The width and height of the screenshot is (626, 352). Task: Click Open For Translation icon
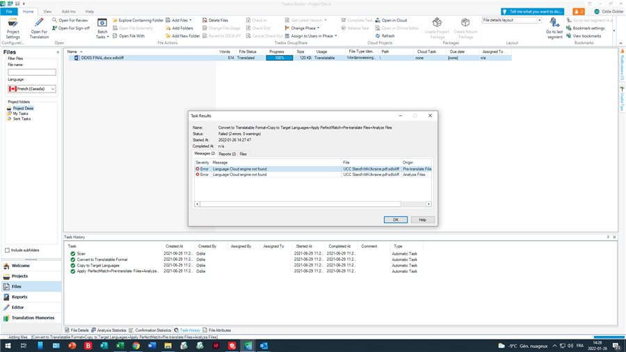(39, 29)
